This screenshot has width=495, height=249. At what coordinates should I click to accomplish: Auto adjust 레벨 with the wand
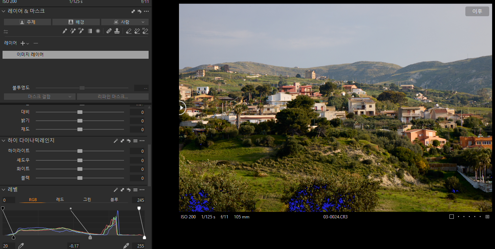(x=116, y=190)
